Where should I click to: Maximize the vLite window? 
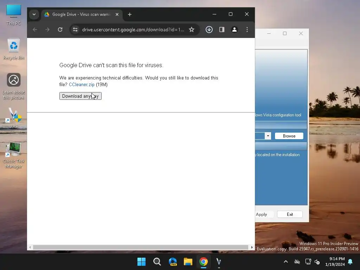pos(285,33)
